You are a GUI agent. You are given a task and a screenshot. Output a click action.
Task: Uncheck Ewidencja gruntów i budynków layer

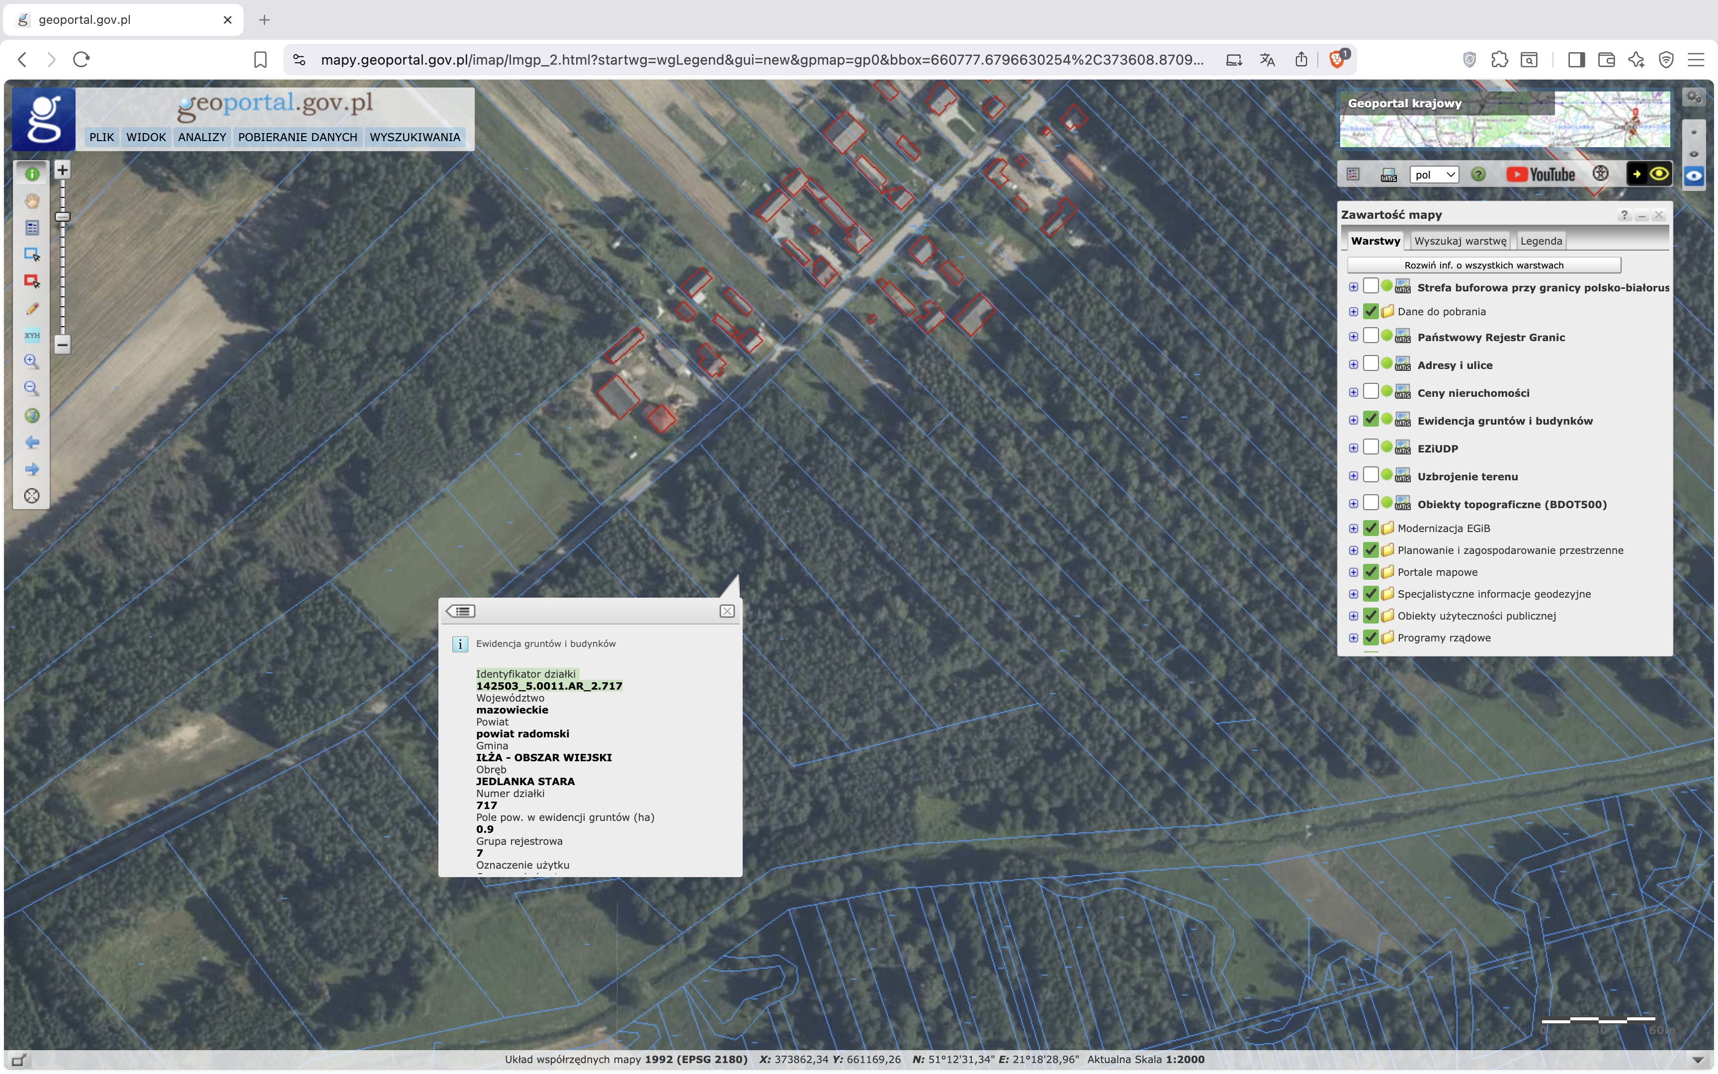pyautogui.click(x=1371, y=420)
